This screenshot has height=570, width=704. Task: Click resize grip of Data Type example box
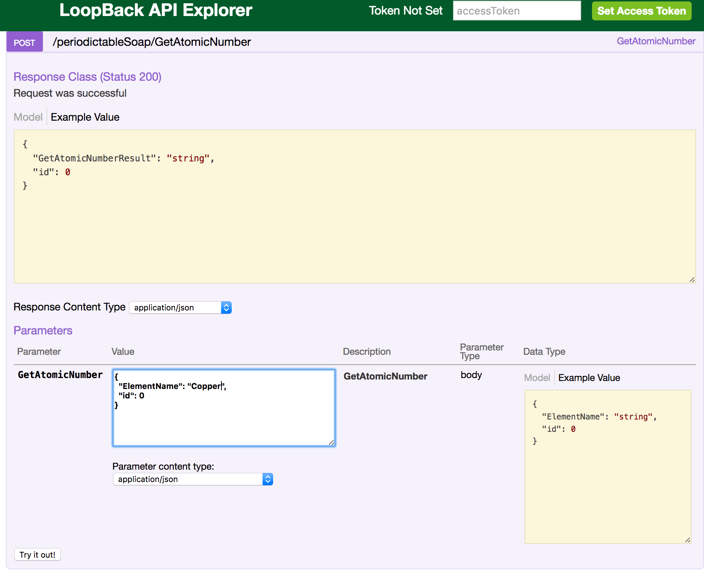[x=688, y=540]
